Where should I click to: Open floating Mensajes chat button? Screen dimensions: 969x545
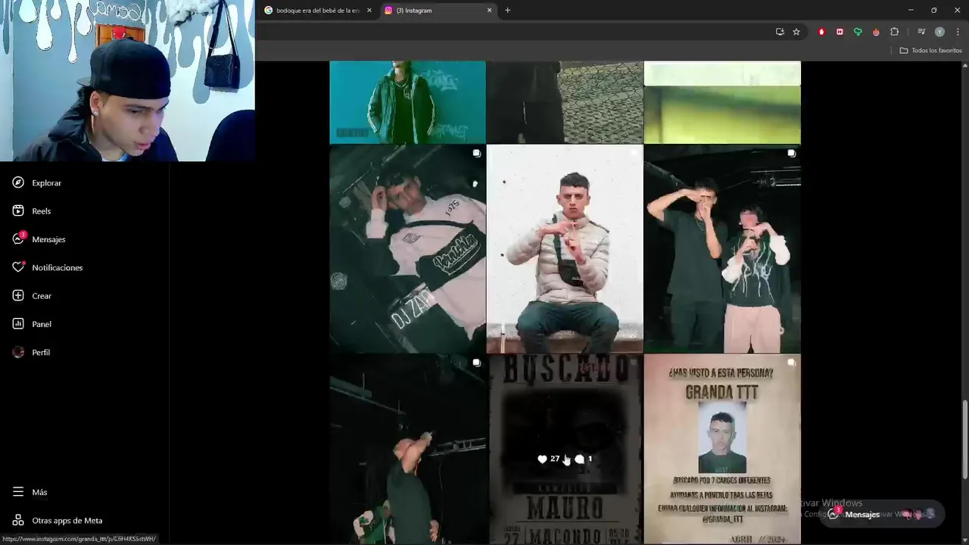point(882,515)
